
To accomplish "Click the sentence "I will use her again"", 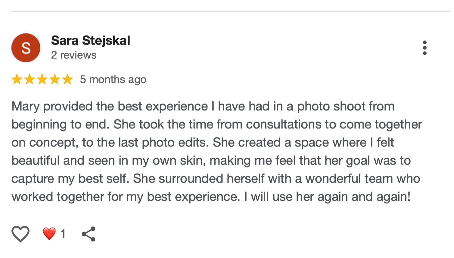I will click(x=327, y=197).
